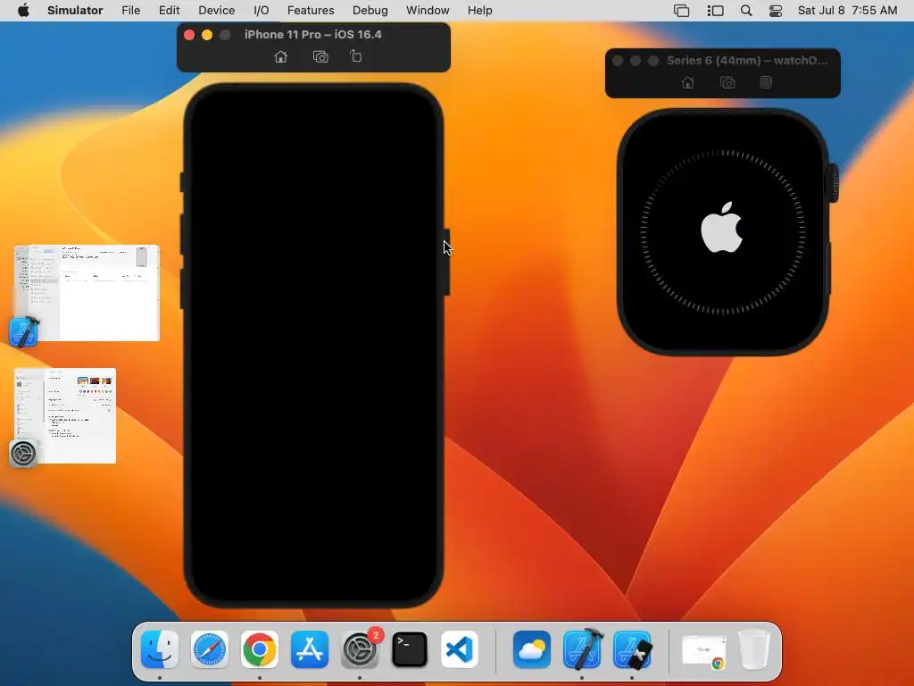Launch Safari from the Dock
The height and width of the screenshot is (686, 914).
point(210,649)
